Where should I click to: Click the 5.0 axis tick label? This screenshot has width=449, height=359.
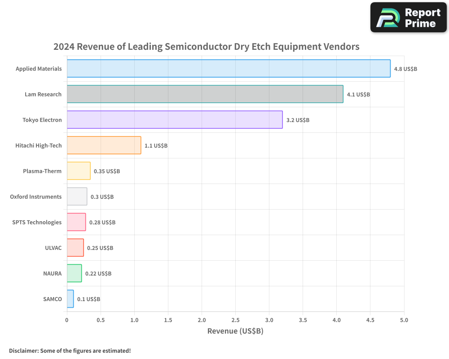pos(404,320)
